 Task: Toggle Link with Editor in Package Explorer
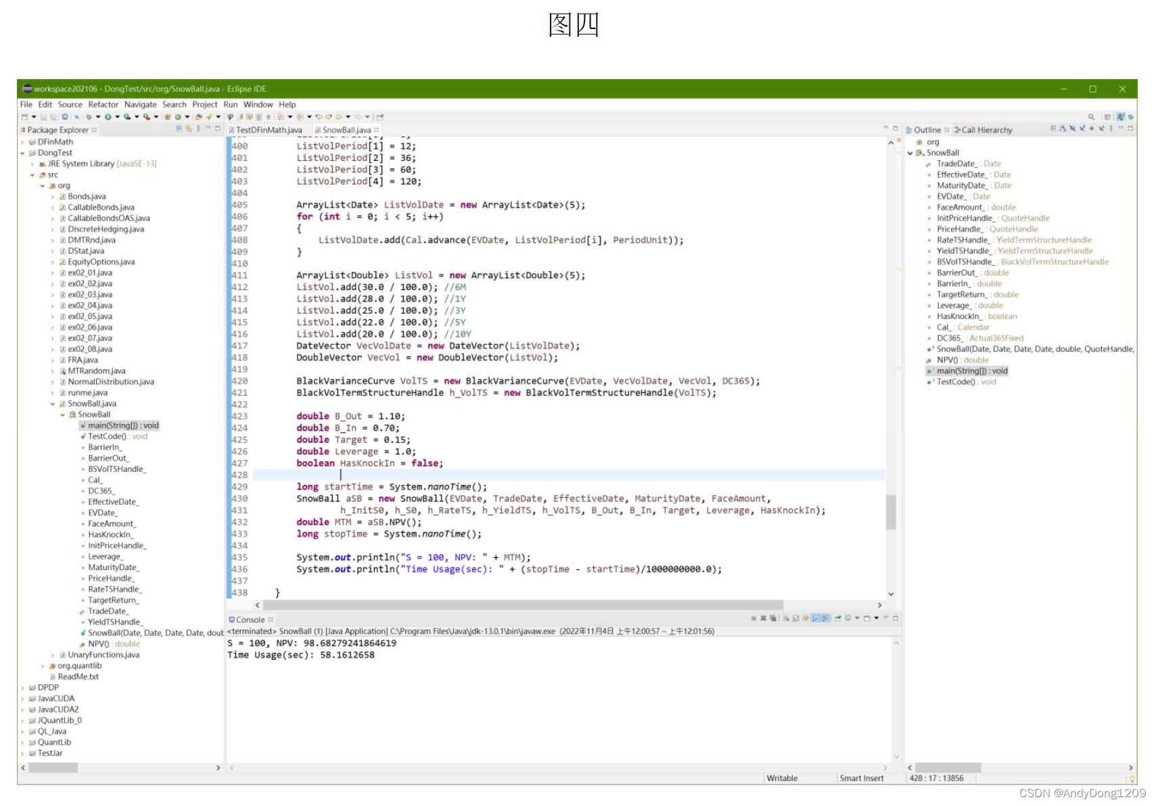pos(189,128)
